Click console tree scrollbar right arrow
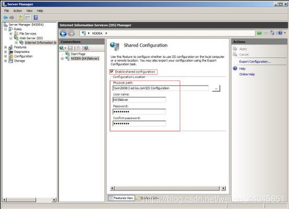Image resolution: width=289 pixels, height=209 pixels. [x=54, y=200]
